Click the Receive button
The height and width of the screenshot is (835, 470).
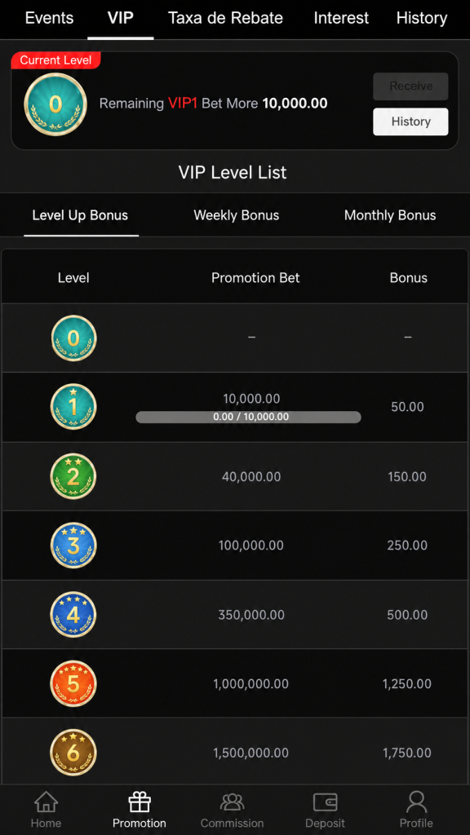(x=410, y=86)
